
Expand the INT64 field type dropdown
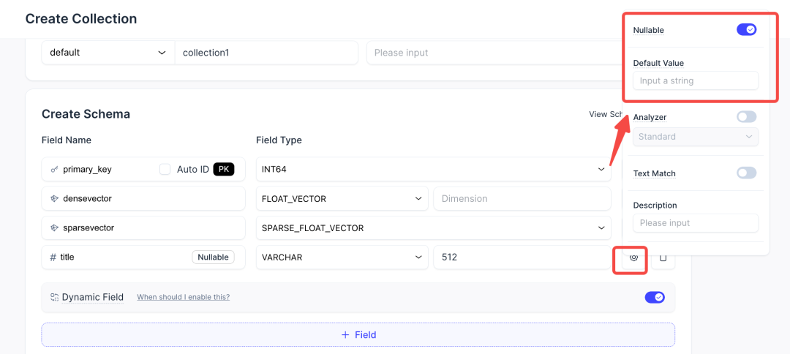[433, 169]
